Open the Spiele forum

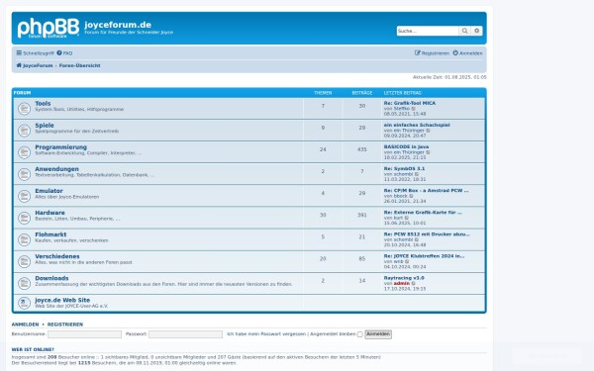pyautogui.click(x=45, y=126)
